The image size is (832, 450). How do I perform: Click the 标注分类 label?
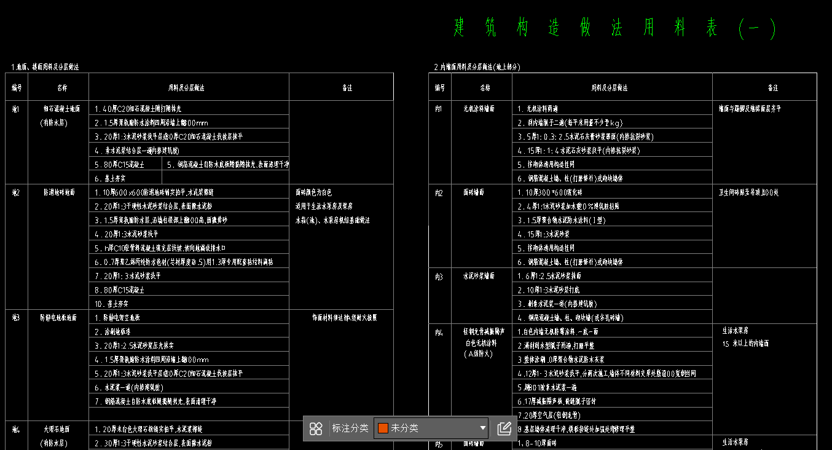[x=350, y=428]
